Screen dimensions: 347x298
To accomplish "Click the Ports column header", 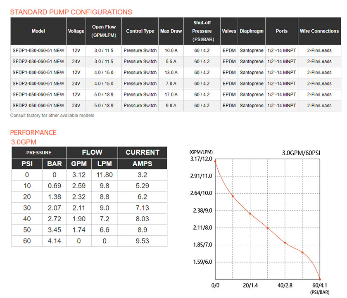I will pyautogui.click(x=282, y=31).
